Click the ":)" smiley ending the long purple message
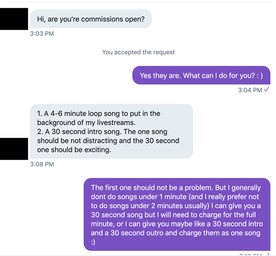The height and width of the screenshot is (256, 276). pyautogui.click(x=94, y=242)
